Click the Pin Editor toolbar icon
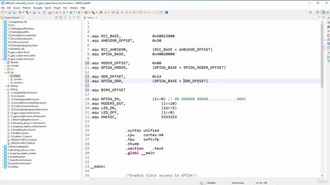 pos(160,12)
